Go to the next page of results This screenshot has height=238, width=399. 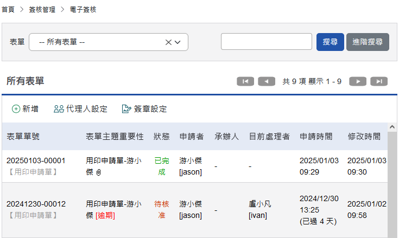[358, 81]
